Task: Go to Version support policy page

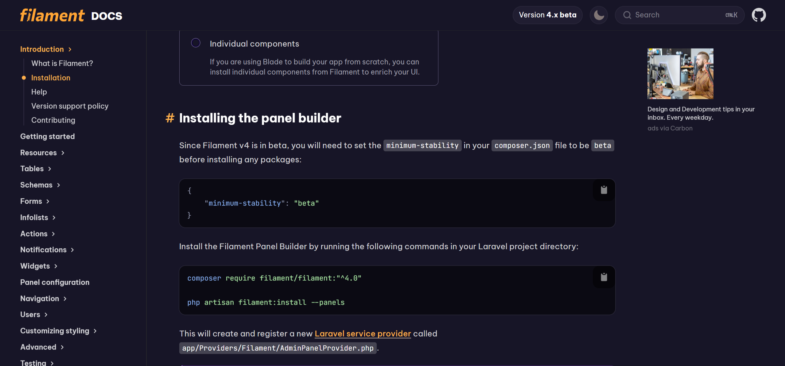Action: pos(70,106)
